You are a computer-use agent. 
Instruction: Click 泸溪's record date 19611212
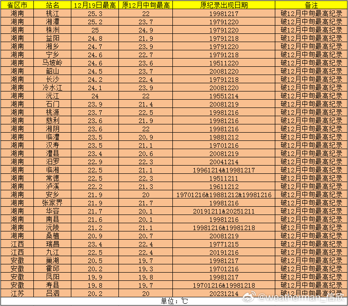point(224,187)
